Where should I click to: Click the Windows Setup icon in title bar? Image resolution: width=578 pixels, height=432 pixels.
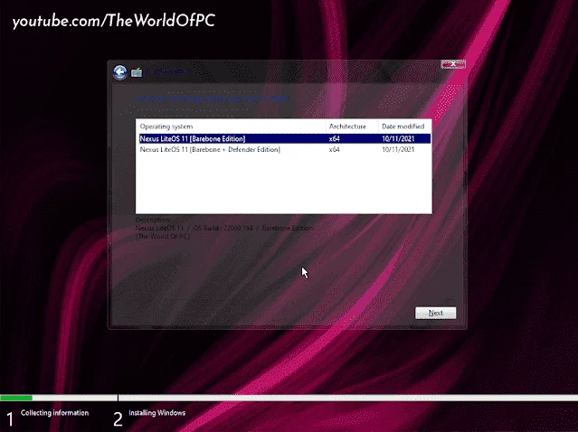[x=137, y=72]
